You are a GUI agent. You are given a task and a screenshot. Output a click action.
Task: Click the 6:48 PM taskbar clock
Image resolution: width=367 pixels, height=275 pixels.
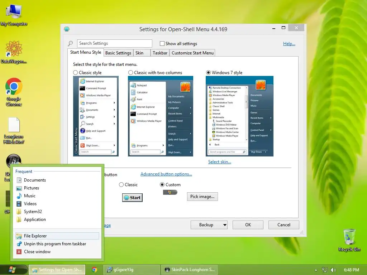point(351,270)
